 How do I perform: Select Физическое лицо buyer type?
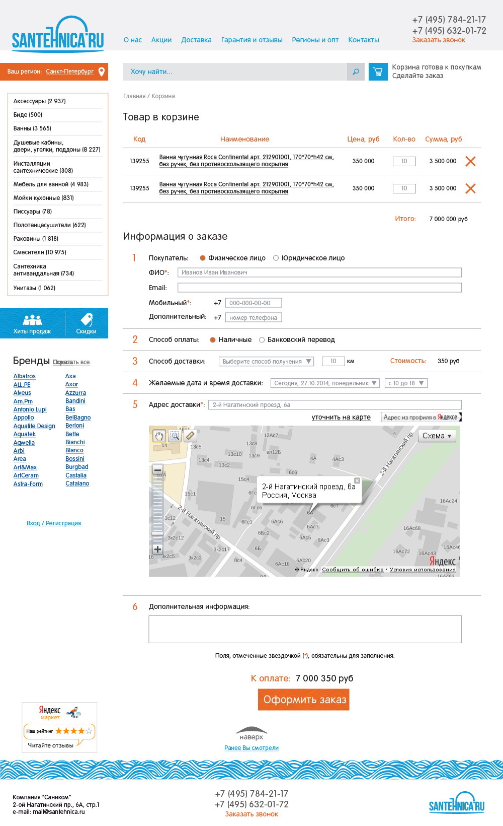pos(203,258)
